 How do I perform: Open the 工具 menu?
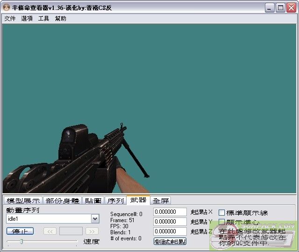pyautogui.click(x=43, y=19)
